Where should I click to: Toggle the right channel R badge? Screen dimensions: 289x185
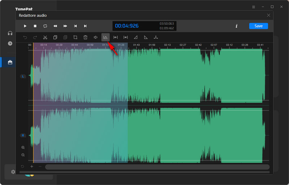[23, 135]
